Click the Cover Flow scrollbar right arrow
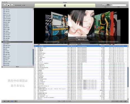Image resolution: width=130 pixels, height=104 pixels. click(x=118, y=42)
